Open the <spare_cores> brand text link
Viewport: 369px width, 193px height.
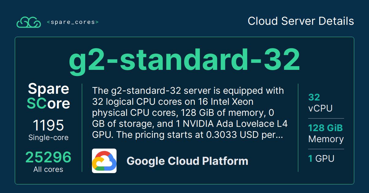coord(73,22)
